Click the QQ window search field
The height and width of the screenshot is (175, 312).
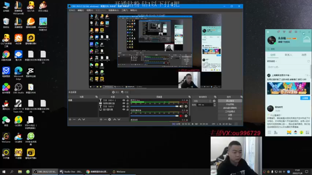coord(287,49)
